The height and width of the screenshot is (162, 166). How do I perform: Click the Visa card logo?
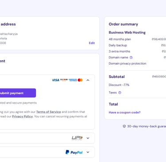click(55, 80)
